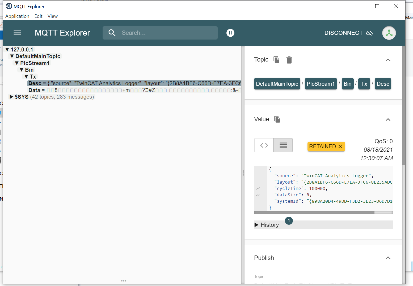Viewport: 413px width, 286px height.
Task: Select PlcStream1 breadcrumb chip
Action: tap(321, 84)
